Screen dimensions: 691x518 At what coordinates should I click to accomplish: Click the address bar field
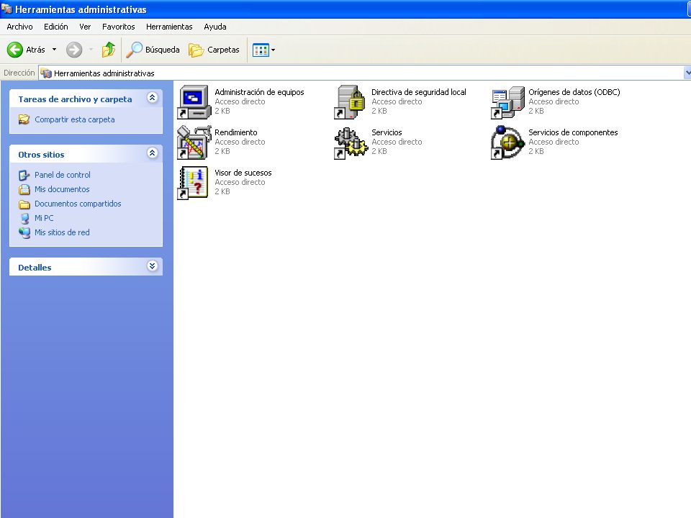361,73
